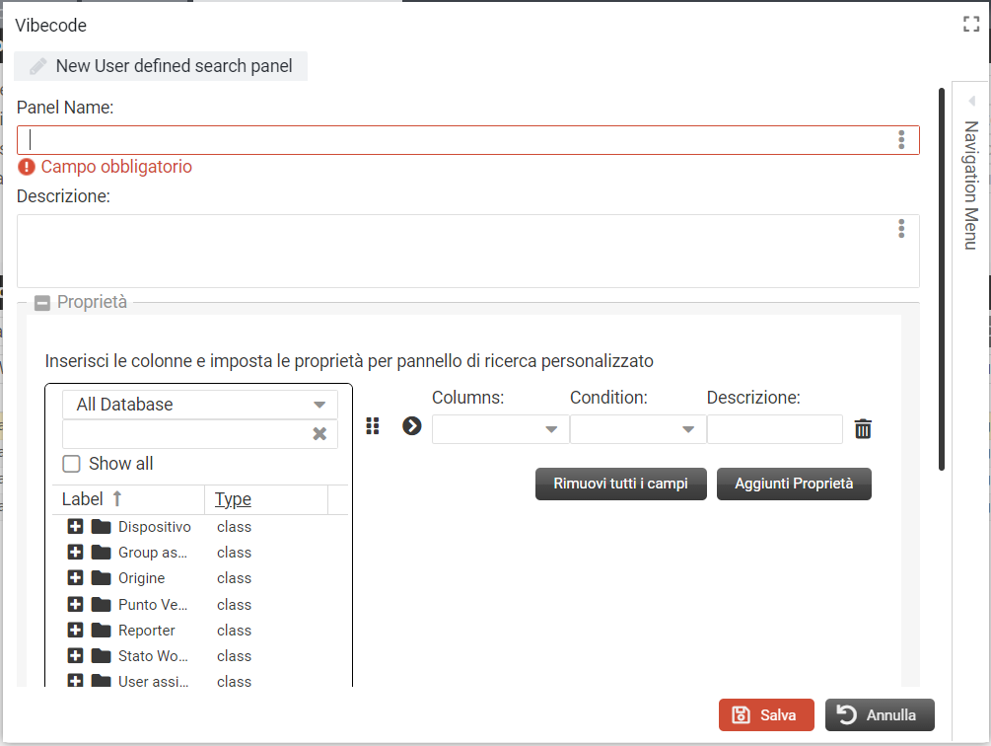Enable the Show all checkbox
Screen dimensions: 991x746
tap(72, 464)
